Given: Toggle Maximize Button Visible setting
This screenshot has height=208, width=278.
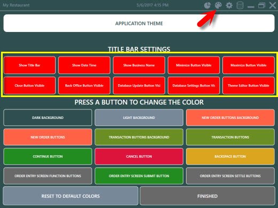Looking at the screenshot, I should tap(249, 65).
